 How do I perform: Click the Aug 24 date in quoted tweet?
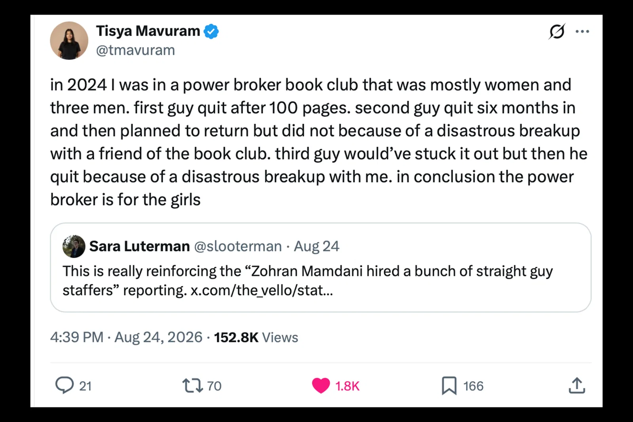pyautogui.click(x=316, y=246)
